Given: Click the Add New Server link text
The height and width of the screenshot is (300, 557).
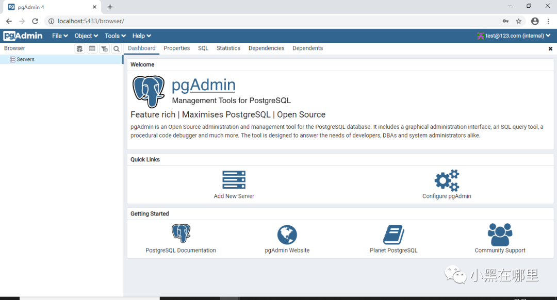Looking at the screenshot, I should point(234,196).
